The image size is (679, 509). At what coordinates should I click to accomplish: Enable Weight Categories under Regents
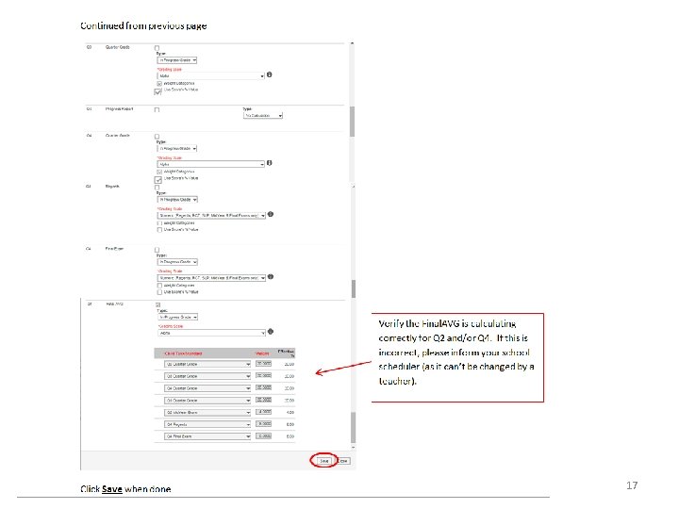159,223
